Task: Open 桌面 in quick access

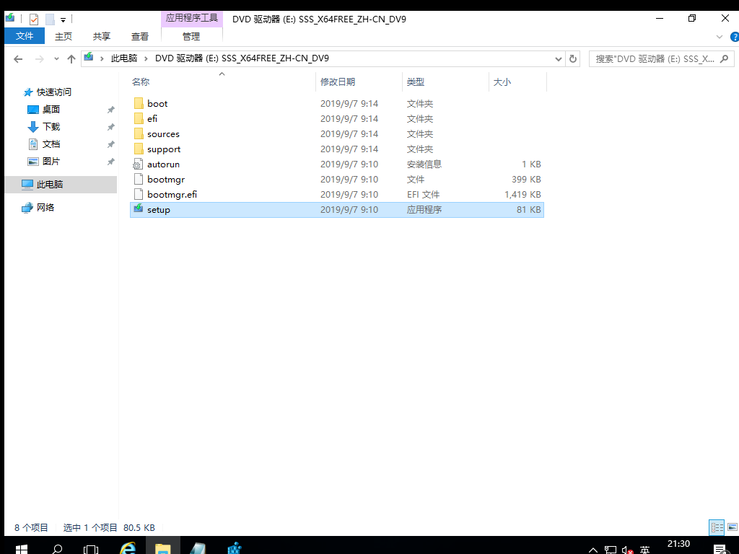Action: click(x=51, y=110)
